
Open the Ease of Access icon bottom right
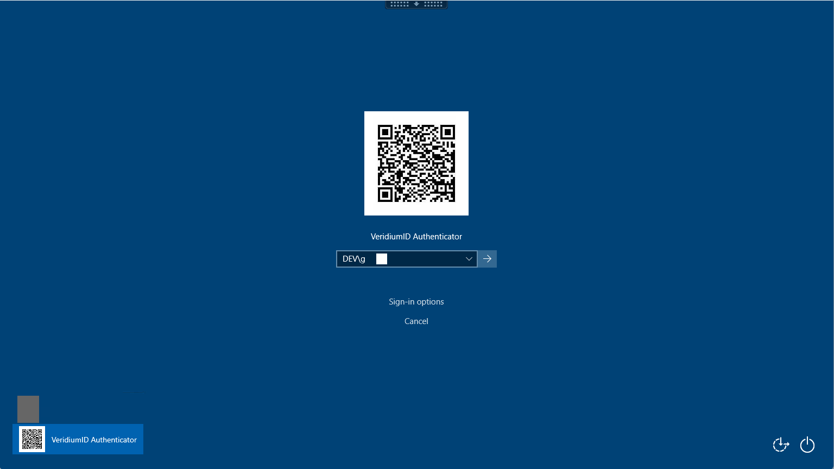[781, 445]
